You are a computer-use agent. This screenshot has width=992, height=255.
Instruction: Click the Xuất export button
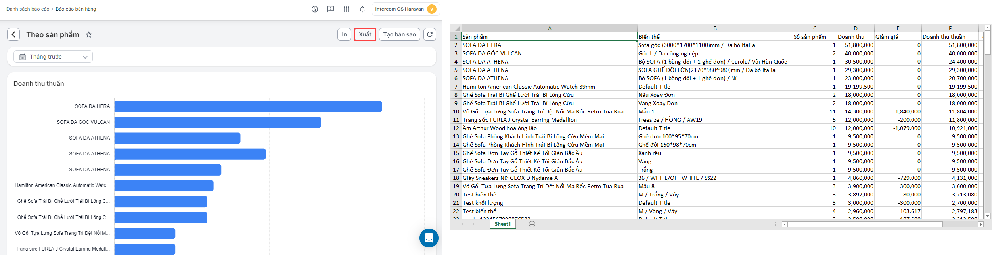pos(364,34)
